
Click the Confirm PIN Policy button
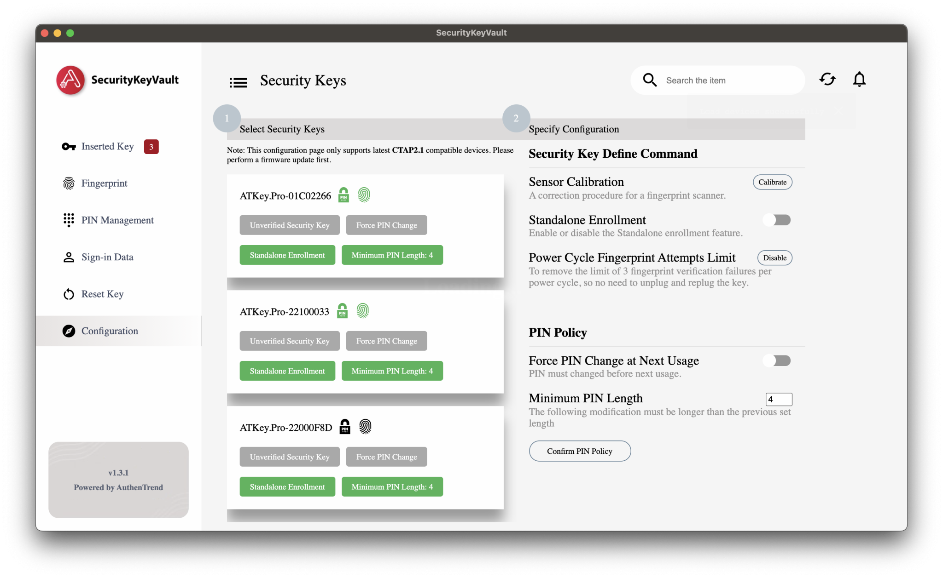pyautogui.click(x=579, y=451)
